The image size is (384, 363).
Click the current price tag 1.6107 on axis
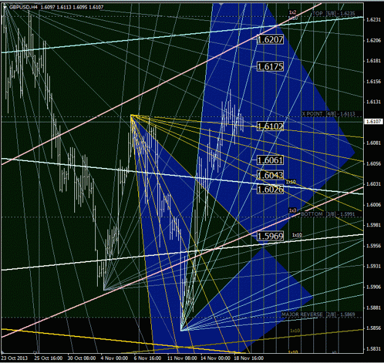374,121
